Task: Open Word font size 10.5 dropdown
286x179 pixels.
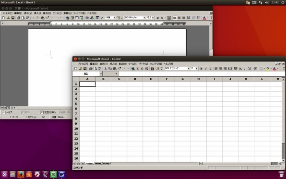Action: click(153, 18)
